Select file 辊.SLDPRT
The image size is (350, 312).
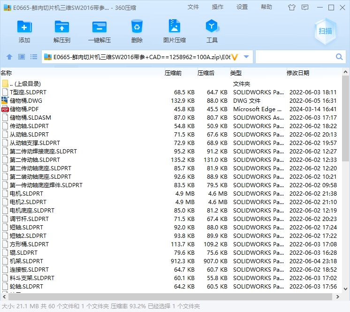point(171,252)
